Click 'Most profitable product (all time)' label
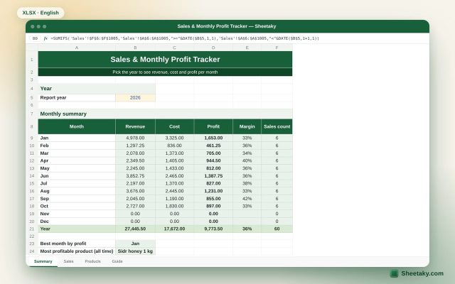 pyautogui.click(x=77, y=251)
